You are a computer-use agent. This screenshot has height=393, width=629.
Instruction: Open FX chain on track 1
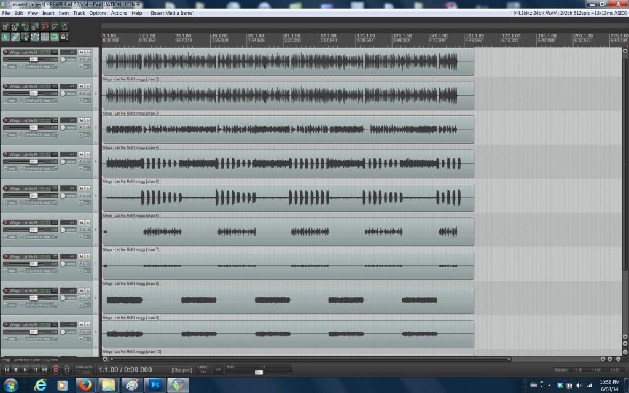pyautogui.click(x=82, y=60)
